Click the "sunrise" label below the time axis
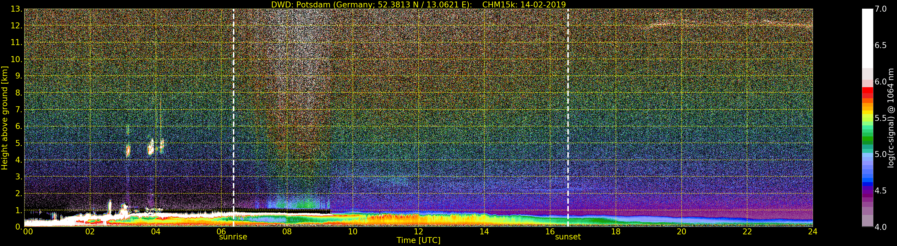The height and width of the screenshot is (246, 897). pos(233,237)
